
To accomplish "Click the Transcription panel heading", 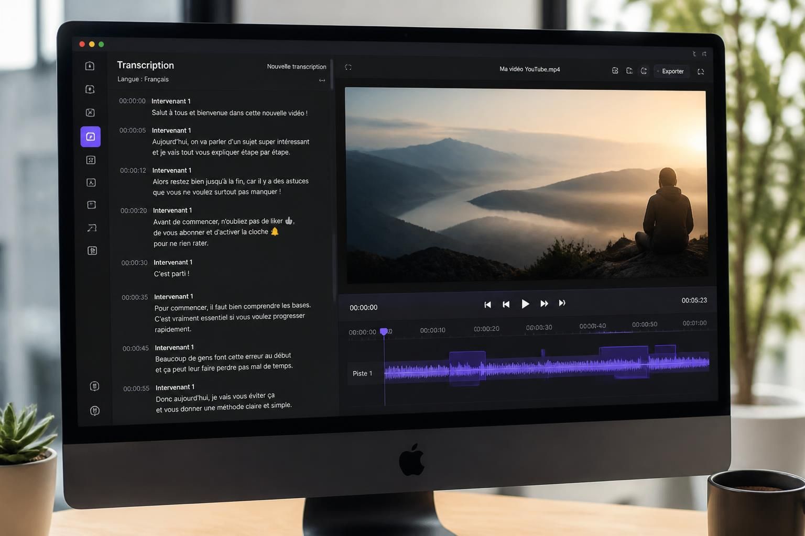I will pos(145,65).
